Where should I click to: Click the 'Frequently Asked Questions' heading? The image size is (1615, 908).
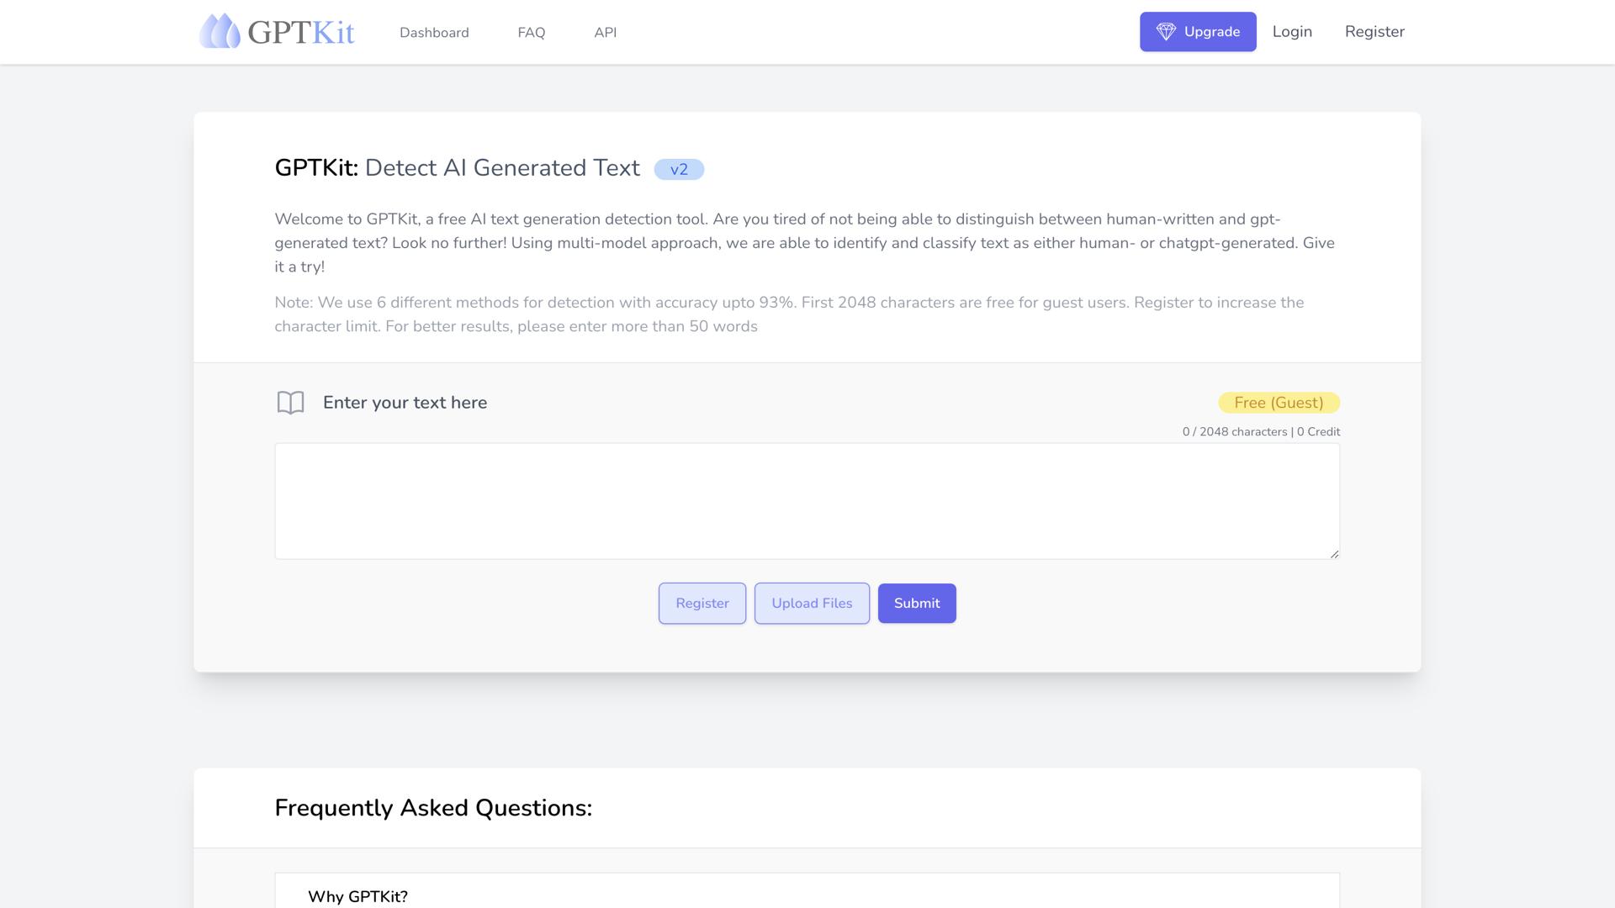click(x=433, y=807)
